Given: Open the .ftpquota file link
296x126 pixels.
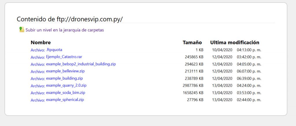Looking at the screenshot, I should [54, 50].
